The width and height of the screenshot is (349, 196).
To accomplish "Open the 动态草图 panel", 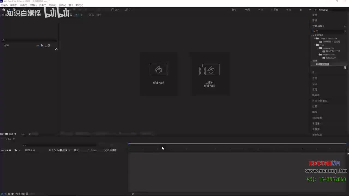I will pos(317,118).
